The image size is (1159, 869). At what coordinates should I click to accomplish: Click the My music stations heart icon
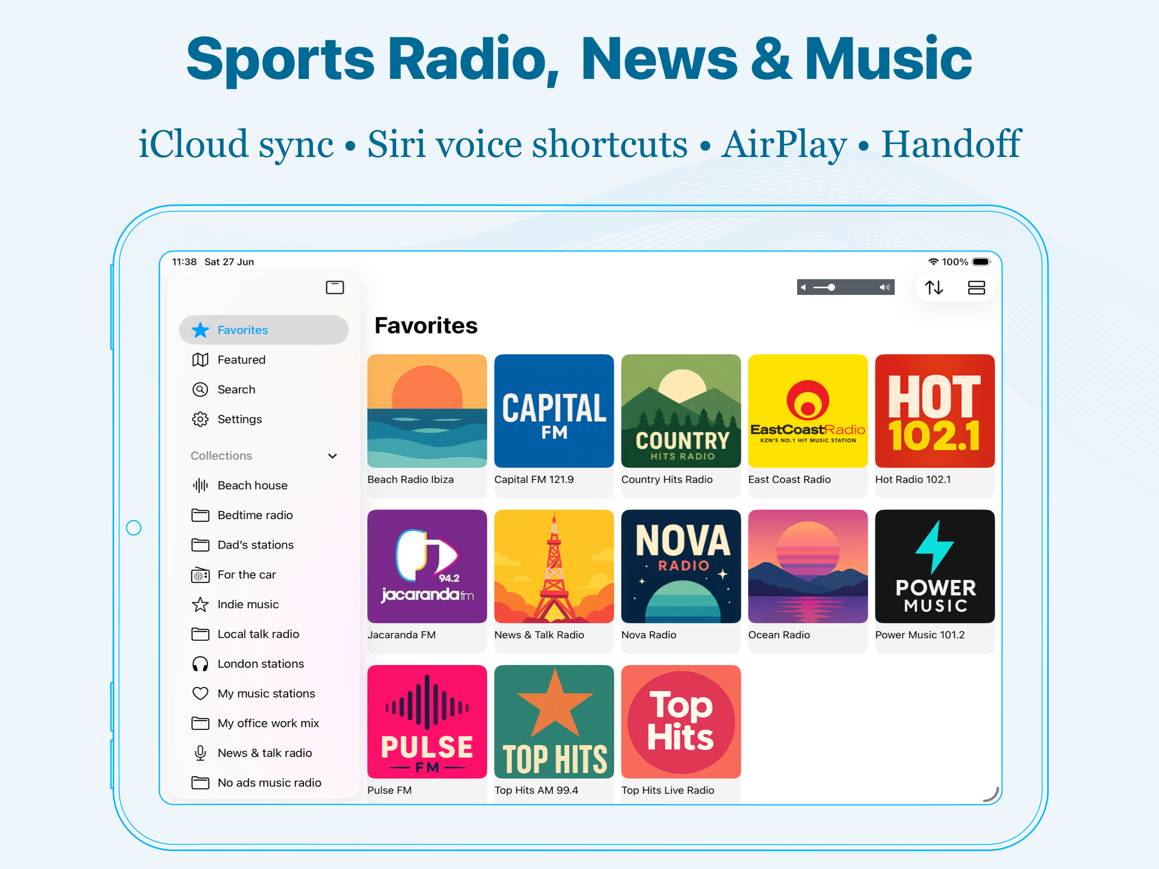[x=200, y=693]
